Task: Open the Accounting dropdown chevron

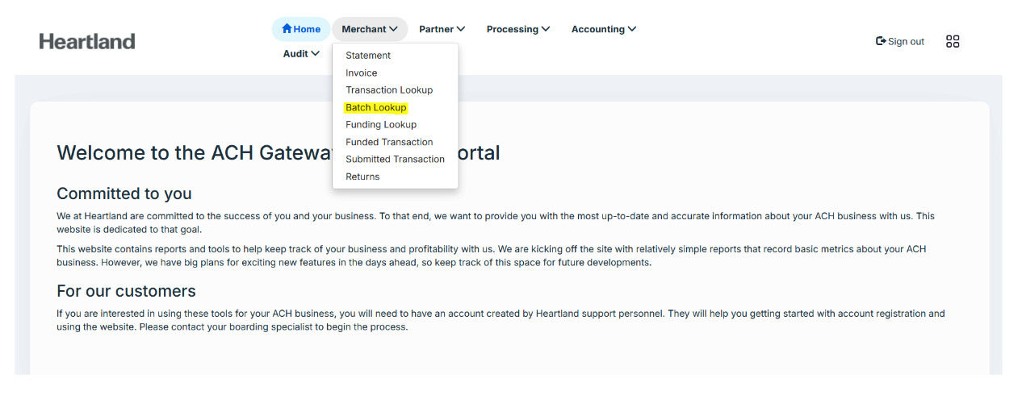Action: pos(631,29)
